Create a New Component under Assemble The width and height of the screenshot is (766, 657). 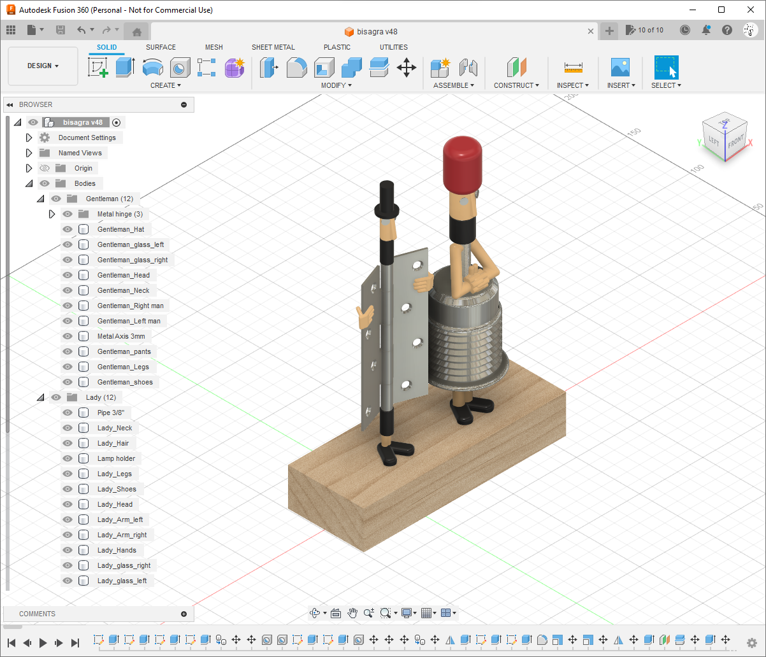coord(439,66)
